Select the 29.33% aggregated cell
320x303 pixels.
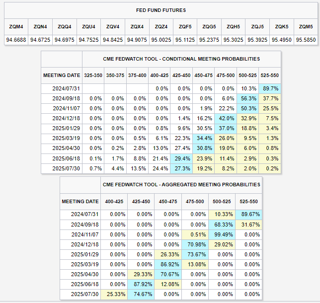141,274
